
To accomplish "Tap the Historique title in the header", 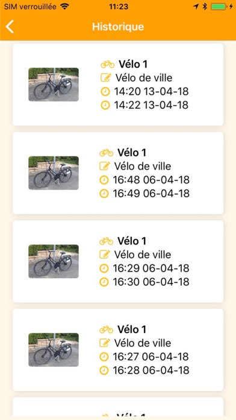I will (x=118, y=27).
